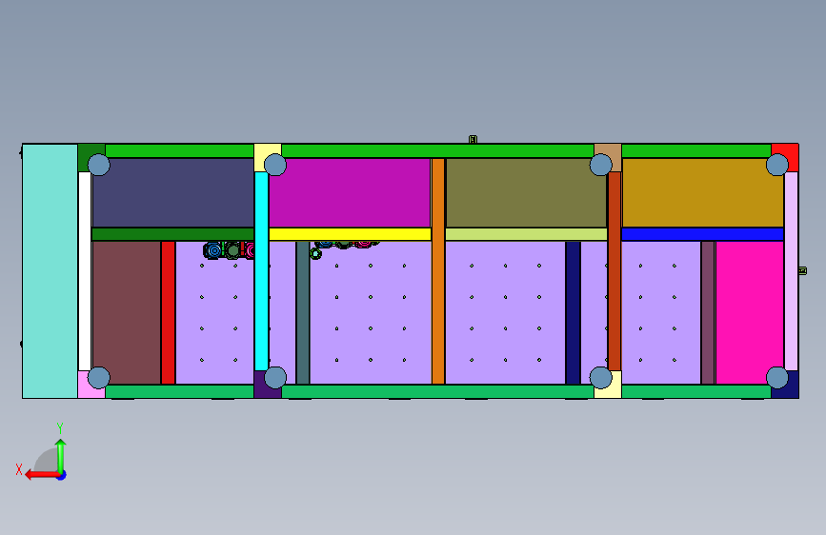Click the round foot on the navy corner block
Screen dimensions: 826x535
777,378
